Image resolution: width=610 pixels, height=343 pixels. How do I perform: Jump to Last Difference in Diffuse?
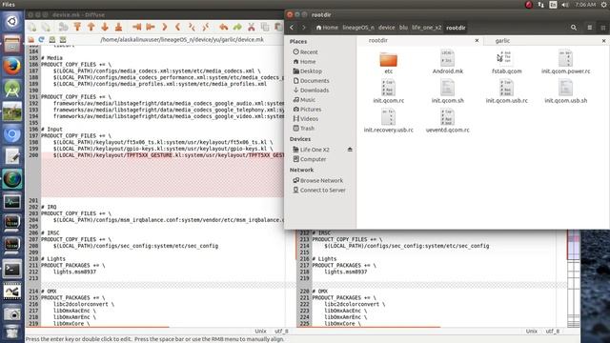[118, 27]
